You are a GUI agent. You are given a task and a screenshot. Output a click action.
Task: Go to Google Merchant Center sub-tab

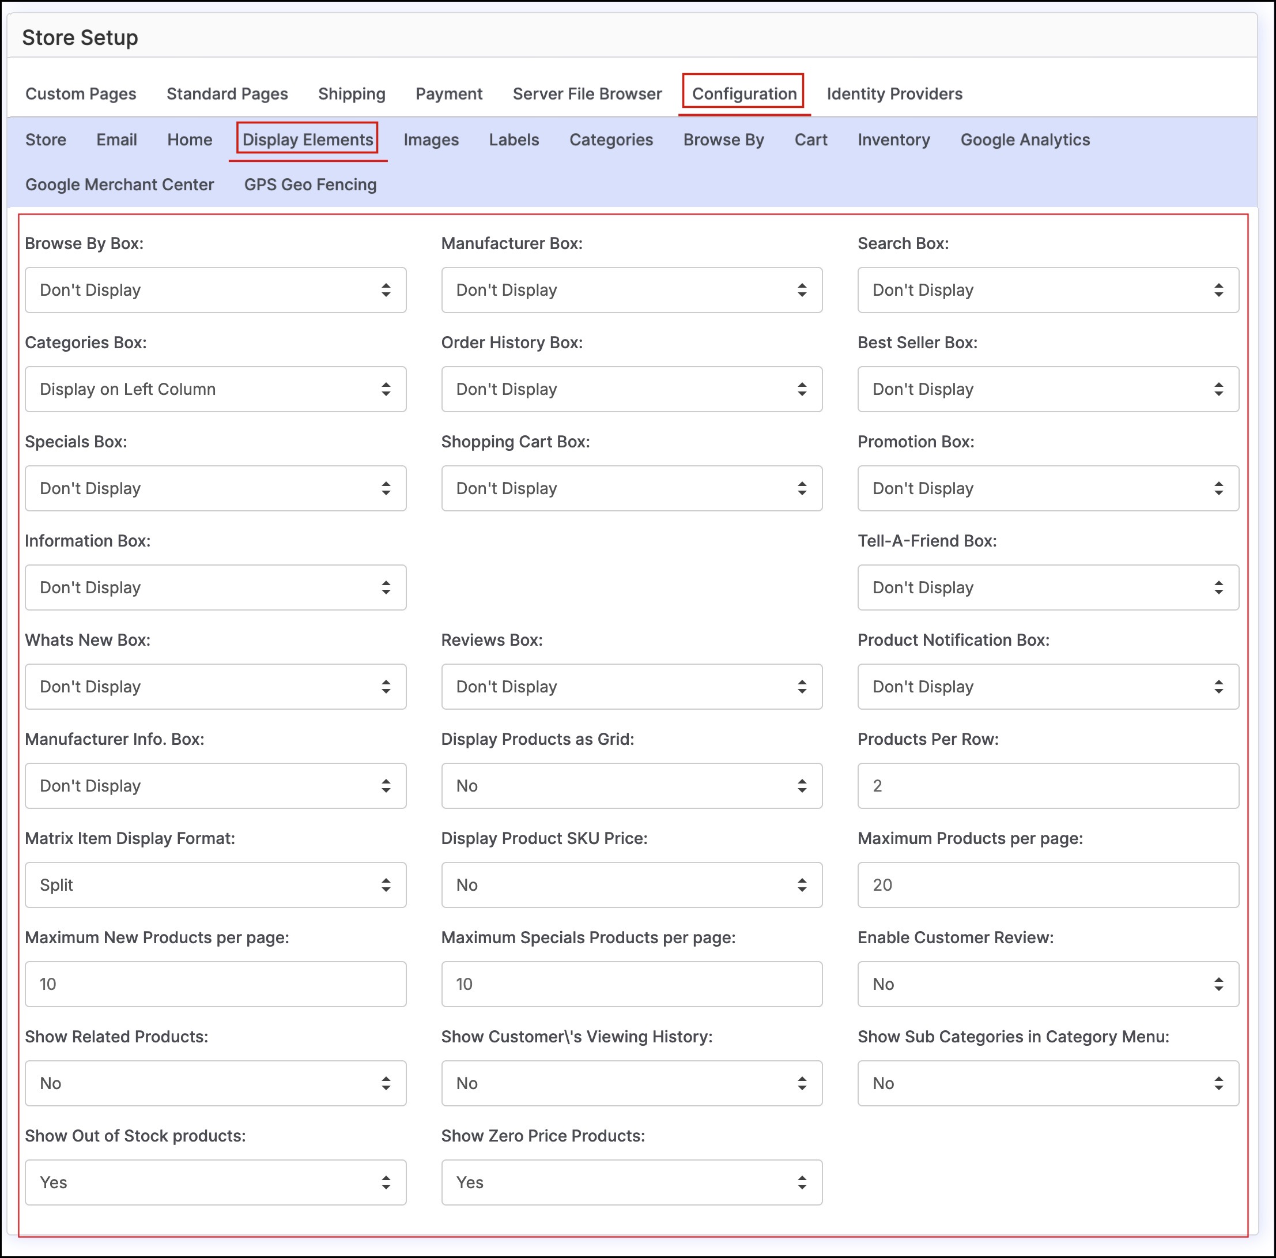coord(119,185)
